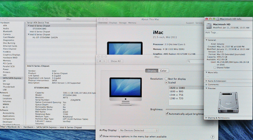Viewport: 253px width, 140px height.
Task: Collapse the Preview section in Info window
Action: coord(207,88)
